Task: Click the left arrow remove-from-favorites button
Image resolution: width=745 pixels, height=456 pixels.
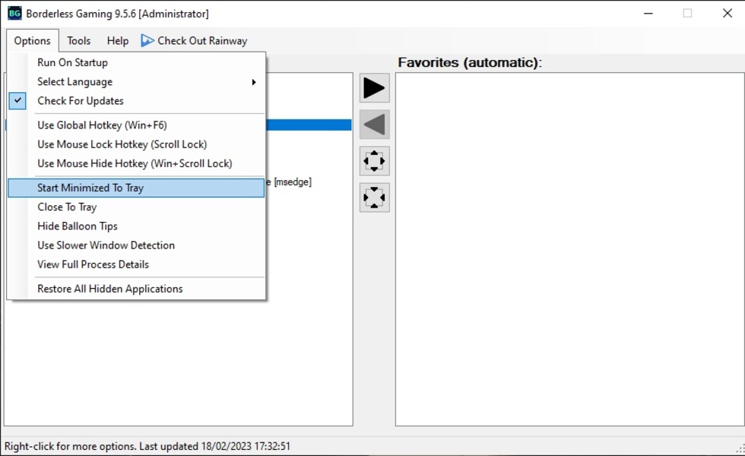Action: click(x=374, y=125)
